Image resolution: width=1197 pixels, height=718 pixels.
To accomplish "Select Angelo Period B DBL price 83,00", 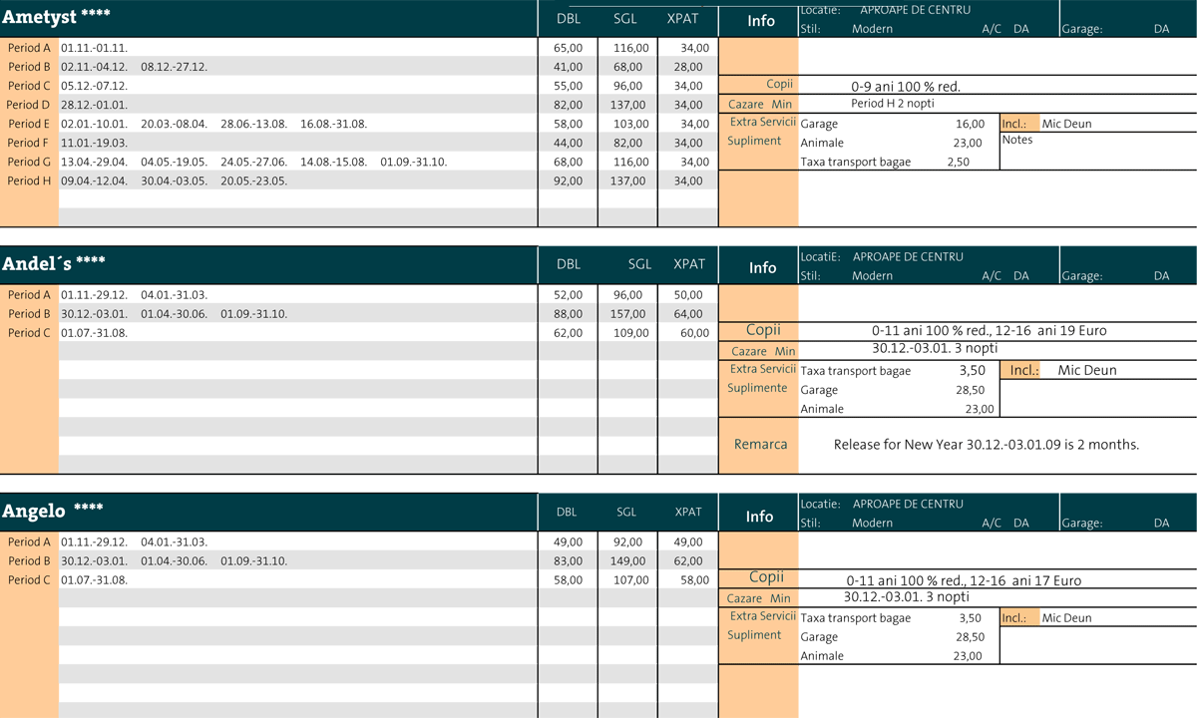I will [x=568, y=560].
